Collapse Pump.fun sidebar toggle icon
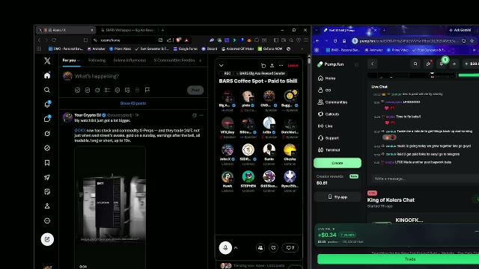Screen dimensions: 479x269 (x=356, y=64)
